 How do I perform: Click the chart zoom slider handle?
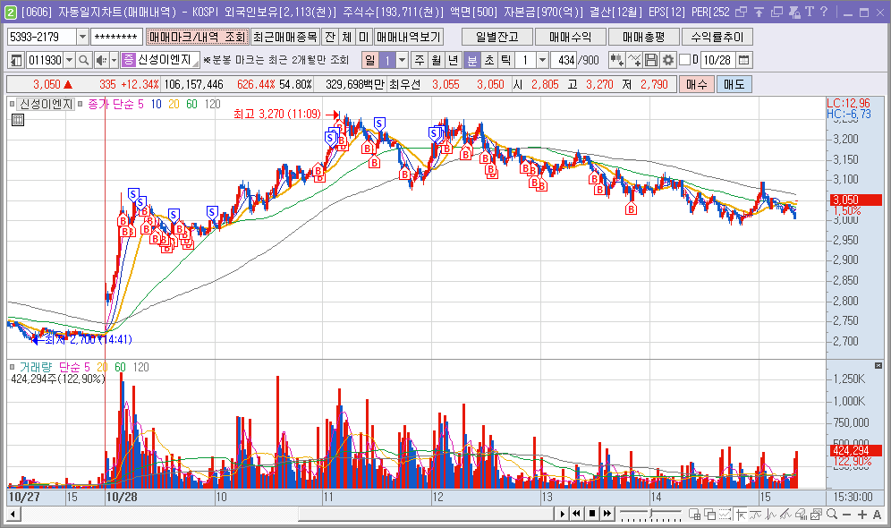(651, 514)
